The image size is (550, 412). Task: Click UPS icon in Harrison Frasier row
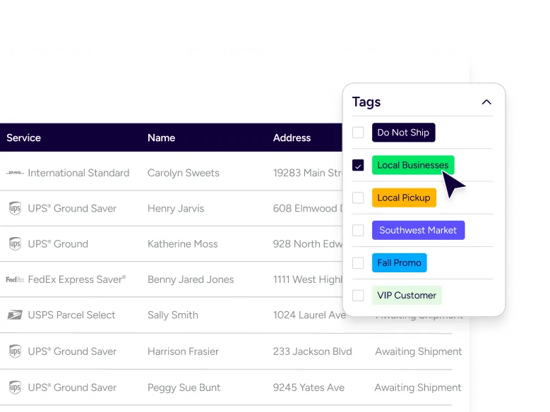[15, 351]
